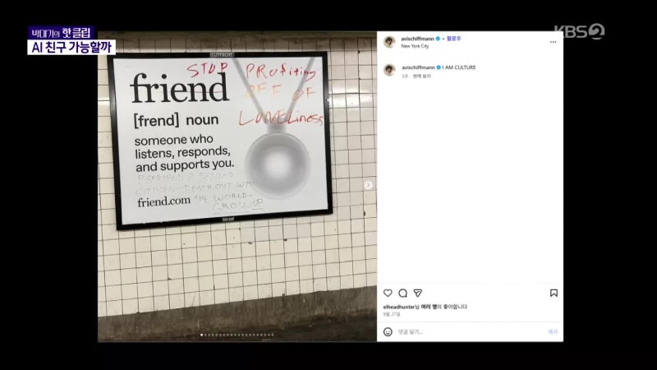Screen dimensions: 657x370
Task: Open avischiffmann's profile picture in the post header
Action: coord(389,42)
